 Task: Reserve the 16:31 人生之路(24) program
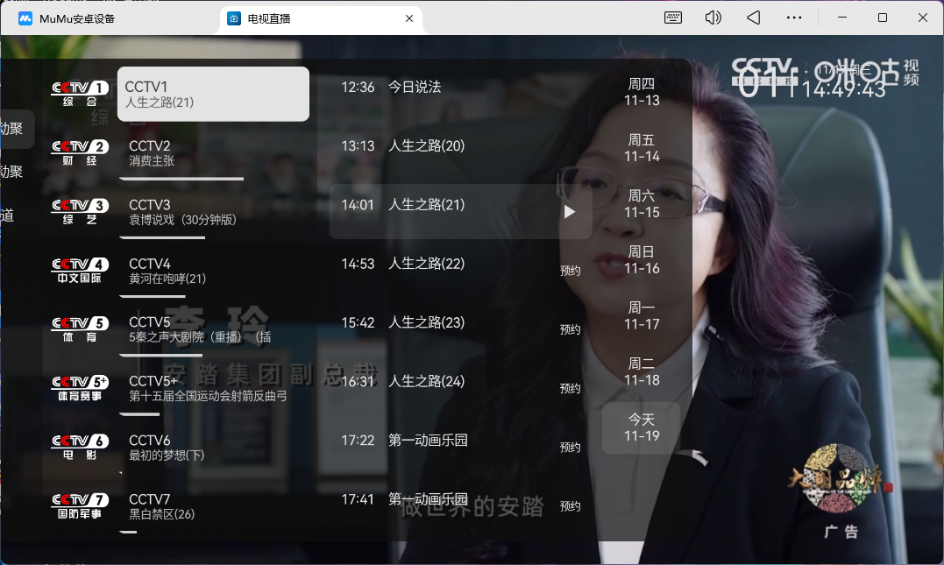(x=570, y=389)
